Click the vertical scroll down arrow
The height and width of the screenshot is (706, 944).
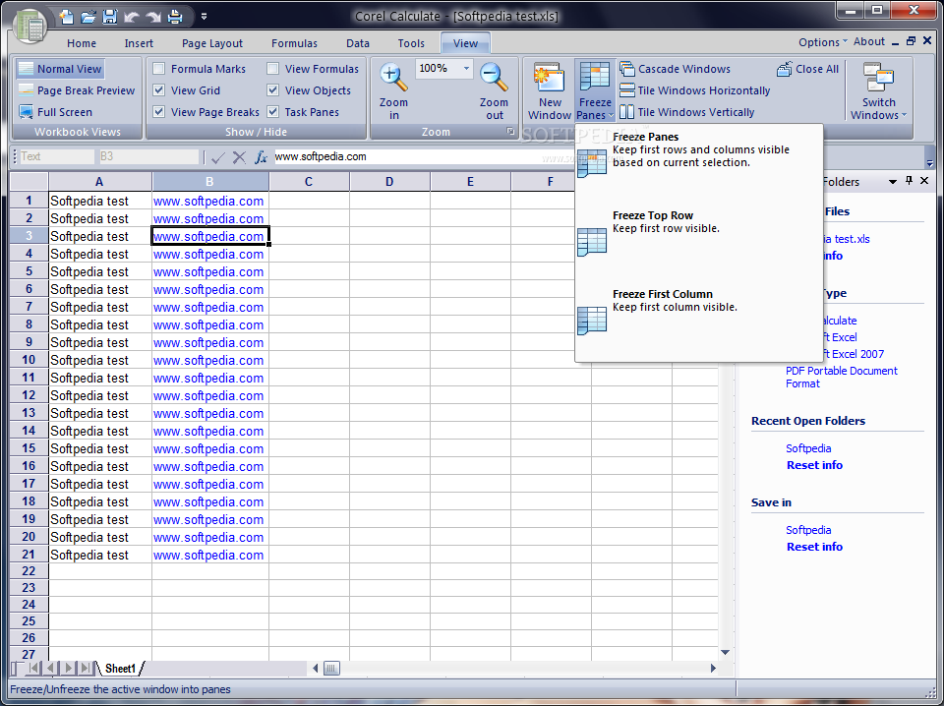click(x=726, y=653)
